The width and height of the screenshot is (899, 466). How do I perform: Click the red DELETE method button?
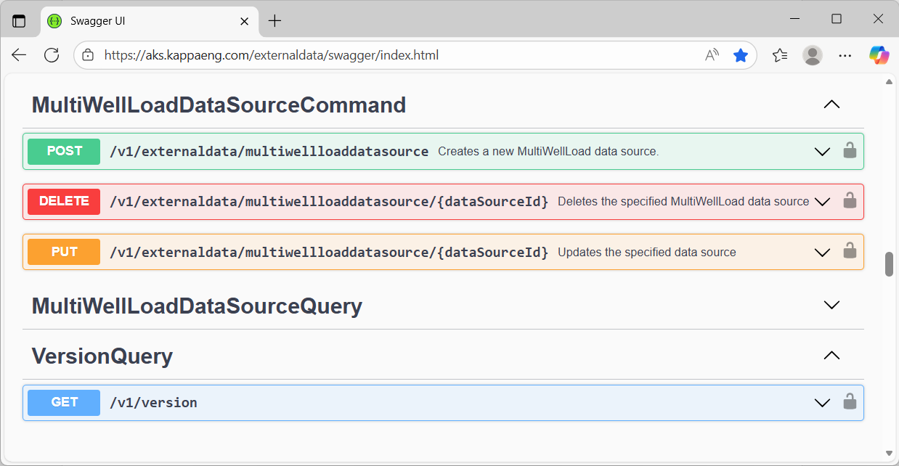point(64,201)
